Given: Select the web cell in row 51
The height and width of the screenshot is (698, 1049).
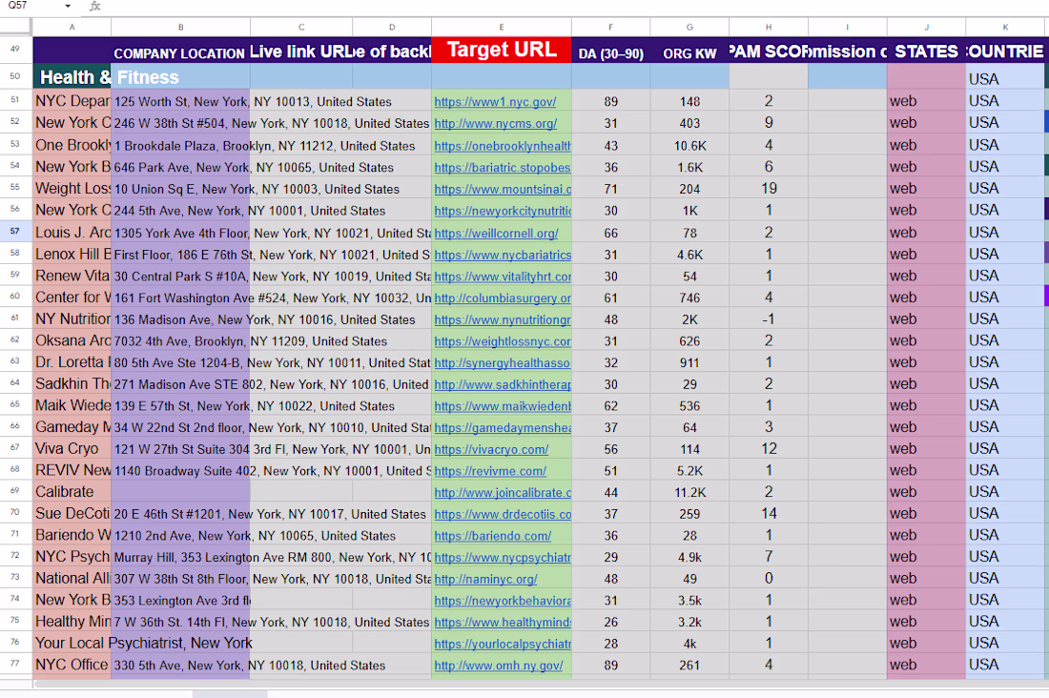Looking at the screenshot, I should click(x=927, y=101).
